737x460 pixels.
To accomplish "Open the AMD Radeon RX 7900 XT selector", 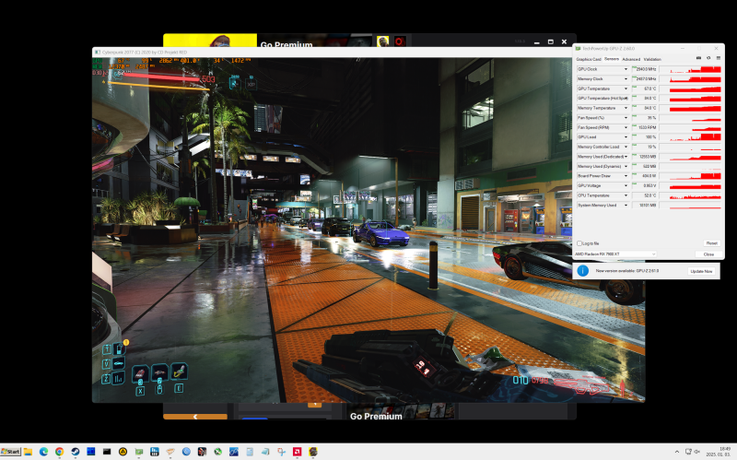I will point(614,254).
